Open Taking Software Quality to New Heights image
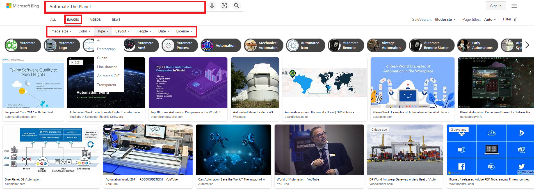This screenshot has width=534, height=190. coord(33,83)
